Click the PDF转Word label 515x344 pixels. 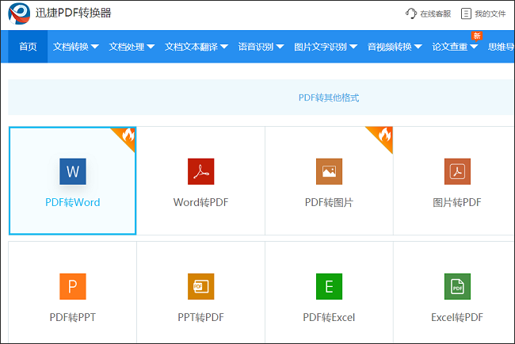(73, 202)
